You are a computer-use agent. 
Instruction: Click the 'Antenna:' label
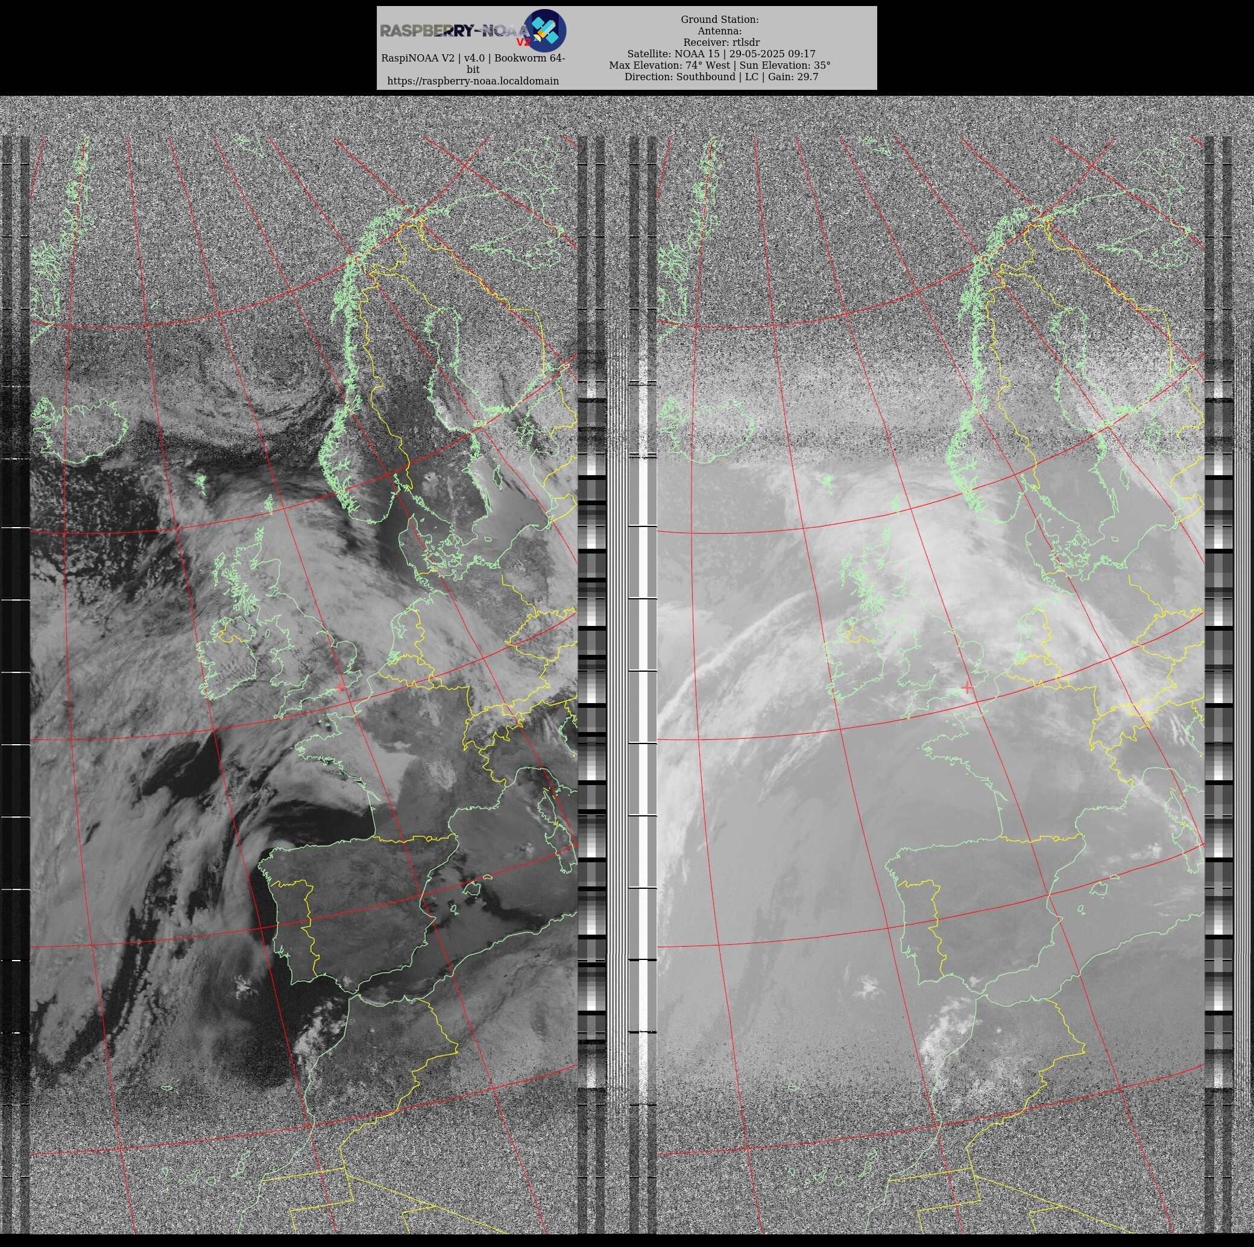click(719, 31)
